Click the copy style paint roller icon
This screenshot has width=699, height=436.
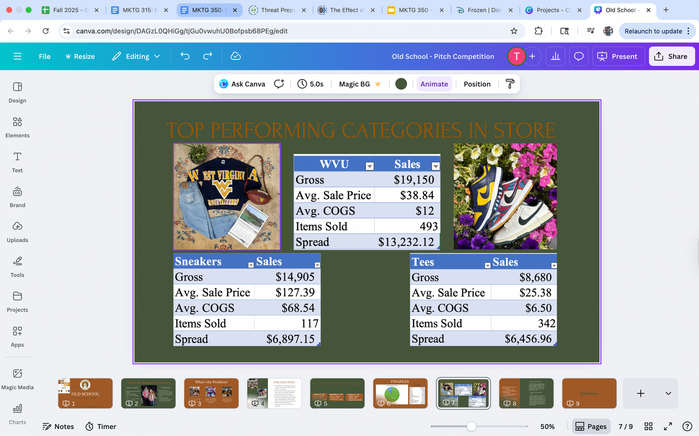(510, 84)
